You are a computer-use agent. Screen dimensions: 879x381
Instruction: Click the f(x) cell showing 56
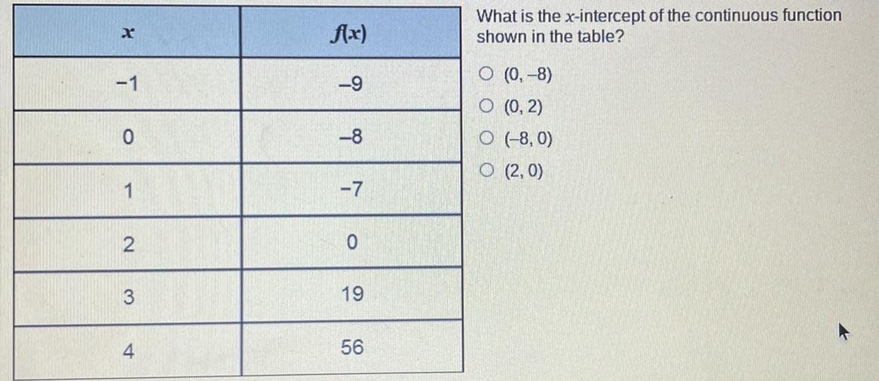tap(352, 347)
